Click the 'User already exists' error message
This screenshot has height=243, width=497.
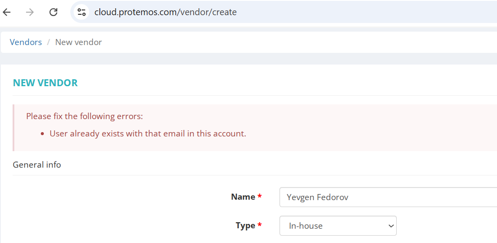point(148,133)
